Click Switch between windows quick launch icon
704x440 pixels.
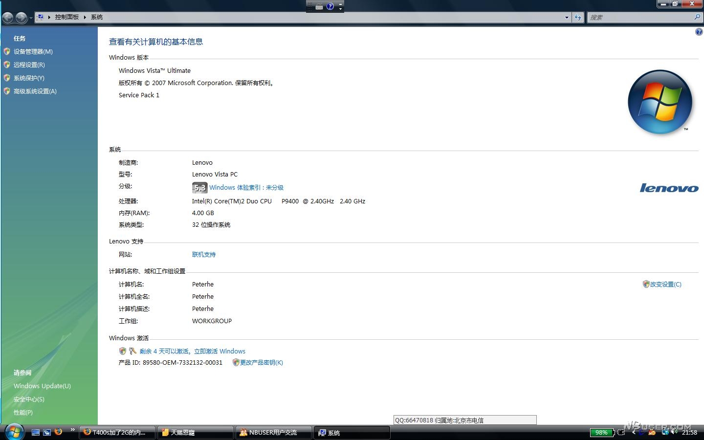click(47, 432)
